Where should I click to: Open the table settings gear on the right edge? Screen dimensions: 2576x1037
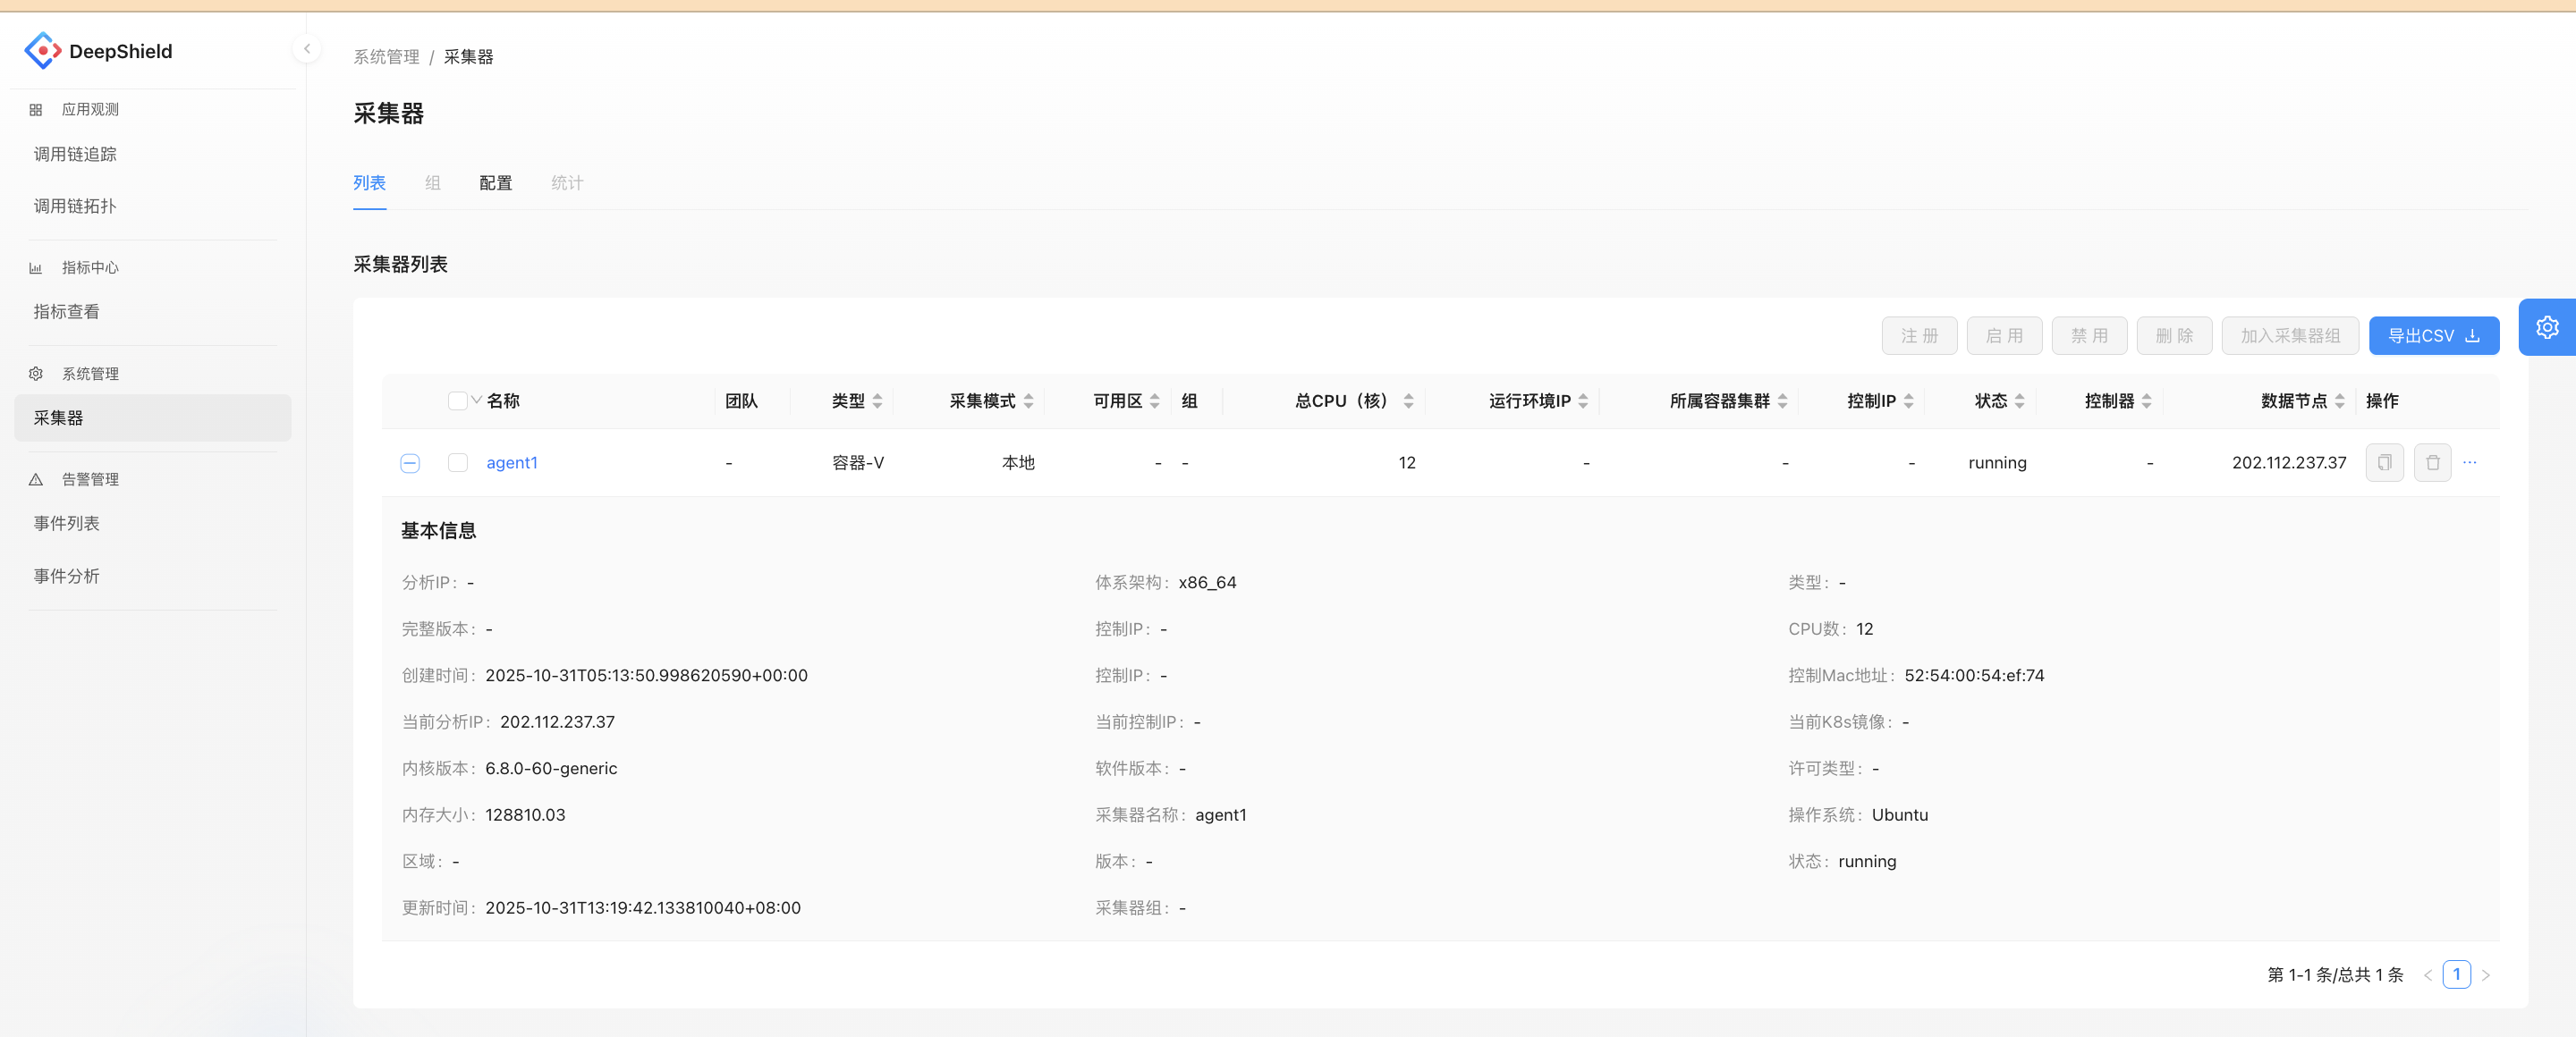(x=2547, y=326)
